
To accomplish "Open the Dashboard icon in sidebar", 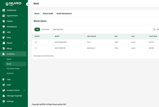I will tap(4, 10).
